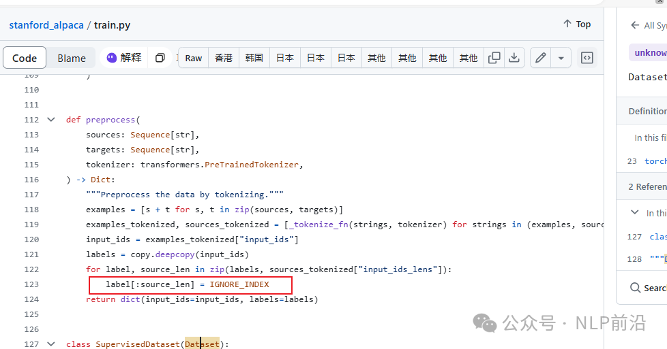Click the pencil edit file icon
Image resolution: width=667 pixels, height=349 pixels.
pos(540,58)
